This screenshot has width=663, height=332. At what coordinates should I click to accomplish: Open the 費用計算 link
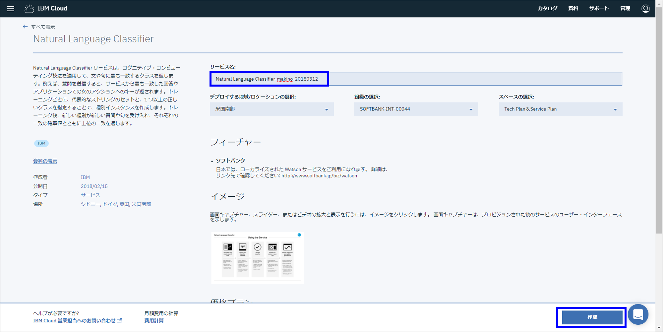coord(154,321)
